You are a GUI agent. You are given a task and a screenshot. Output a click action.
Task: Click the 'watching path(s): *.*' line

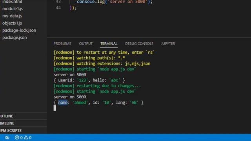(89, 58)
